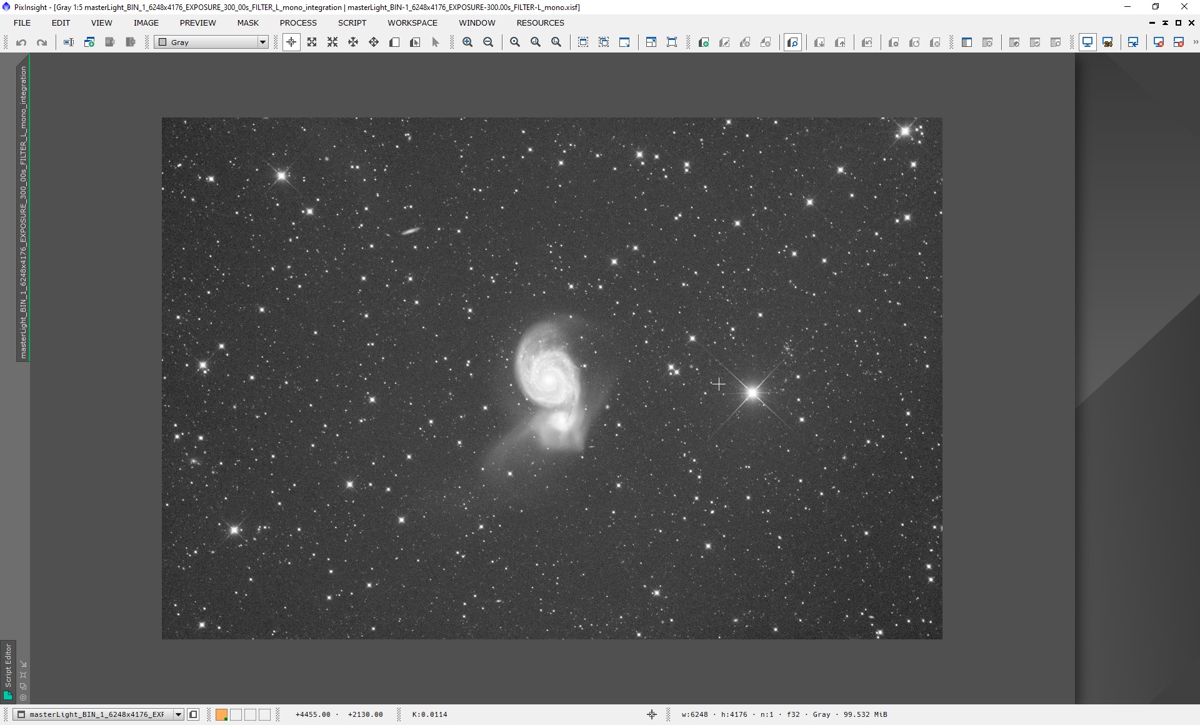This screenshot has width=1200, height=725.
Task: Open the IMAGE menu
Action: [146, 22]
